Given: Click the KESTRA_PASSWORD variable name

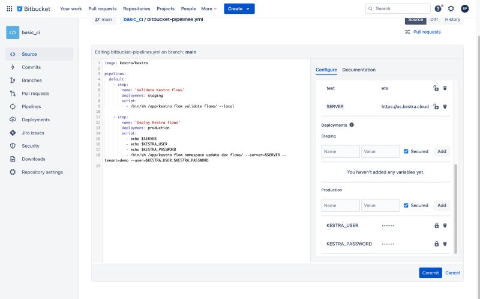Looking at the screenshot, I should [x=349, y=244].
